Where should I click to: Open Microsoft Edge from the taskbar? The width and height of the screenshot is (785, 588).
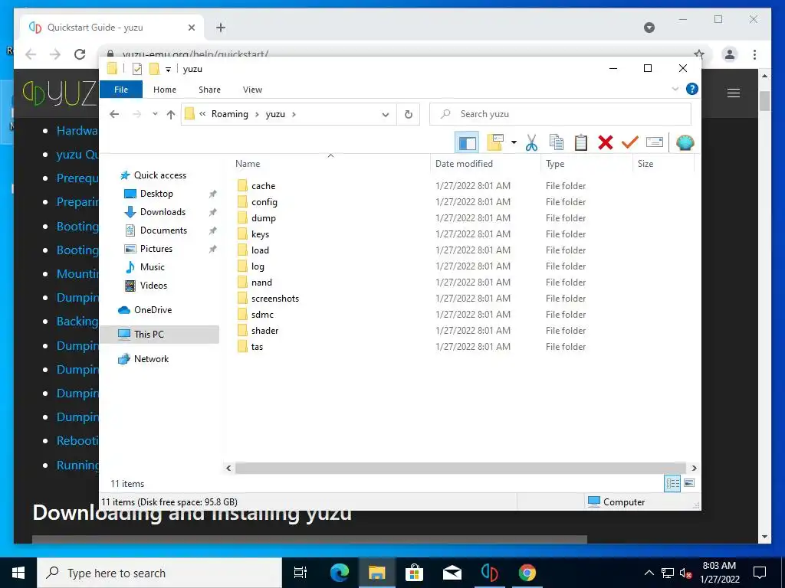pos(339,573)
